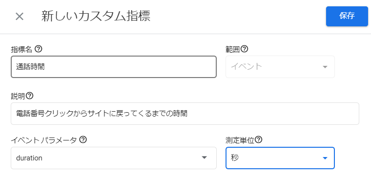Click the 説明 field label
Screen dimensions: 371x178
coord(18,96)
